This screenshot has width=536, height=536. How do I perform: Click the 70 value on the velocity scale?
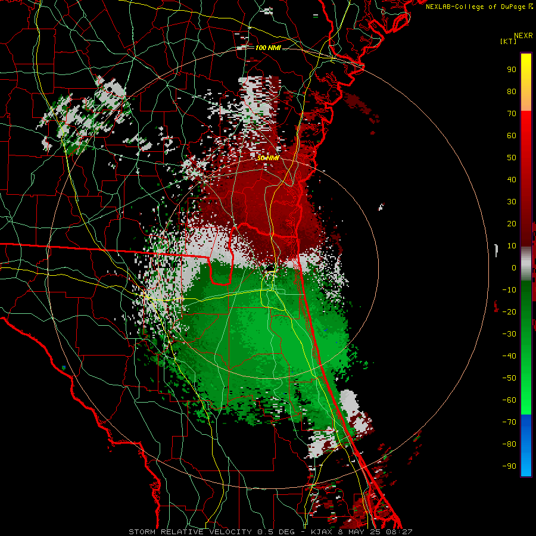512,114
